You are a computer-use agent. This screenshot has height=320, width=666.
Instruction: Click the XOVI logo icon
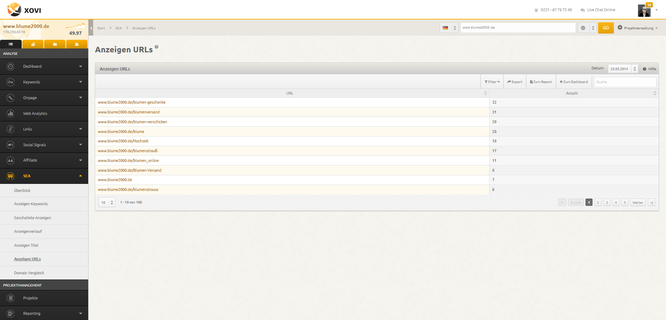click(x=14, y=9)
